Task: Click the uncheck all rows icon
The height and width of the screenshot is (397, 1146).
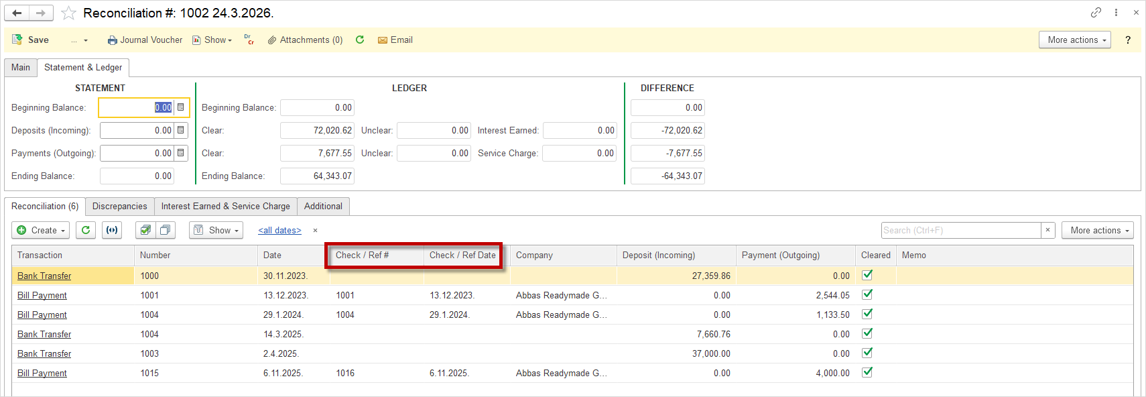Action: tap(166, 230)
